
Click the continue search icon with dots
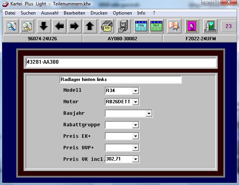point(27,26)
